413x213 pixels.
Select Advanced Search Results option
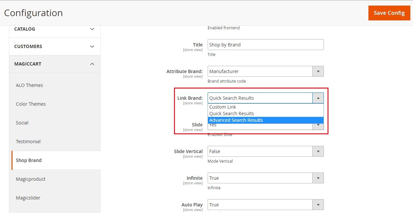pos(236,120)
